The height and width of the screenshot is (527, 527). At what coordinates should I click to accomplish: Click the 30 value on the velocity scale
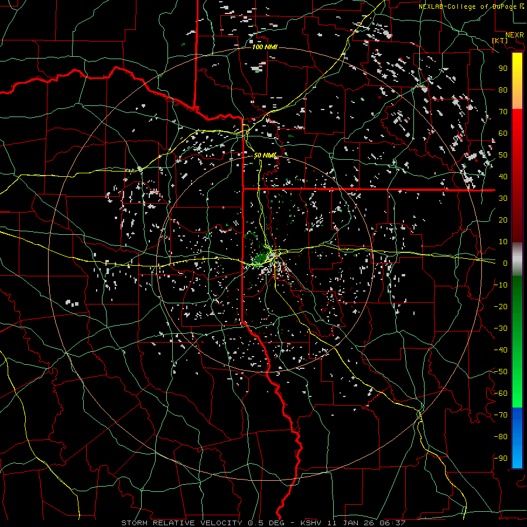point(503,199)
